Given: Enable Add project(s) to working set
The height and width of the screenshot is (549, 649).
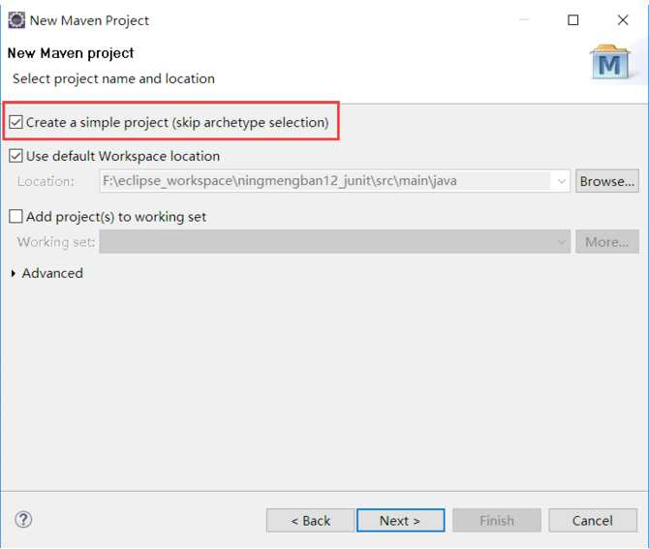Looking at the screenshot, I should 15,216.
